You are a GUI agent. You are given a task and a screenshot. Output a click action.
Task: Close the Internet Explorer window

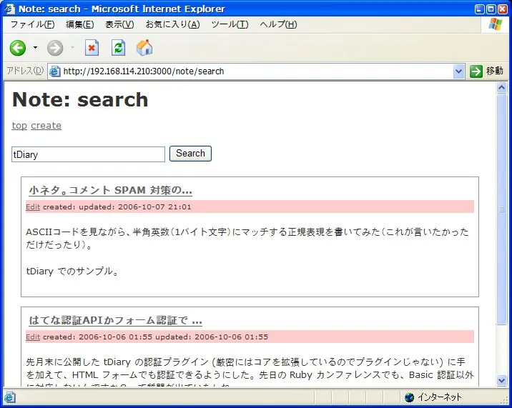(x=502, y=9)
